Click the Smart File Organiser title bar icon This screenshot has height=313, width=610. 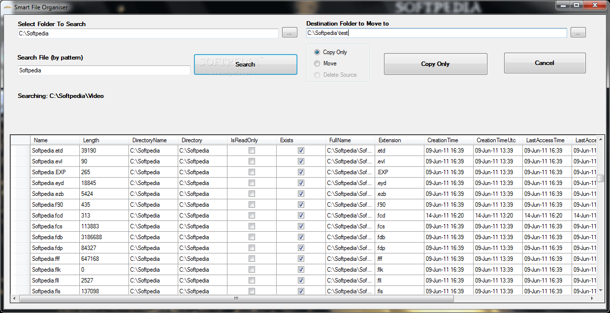[7, 7]
